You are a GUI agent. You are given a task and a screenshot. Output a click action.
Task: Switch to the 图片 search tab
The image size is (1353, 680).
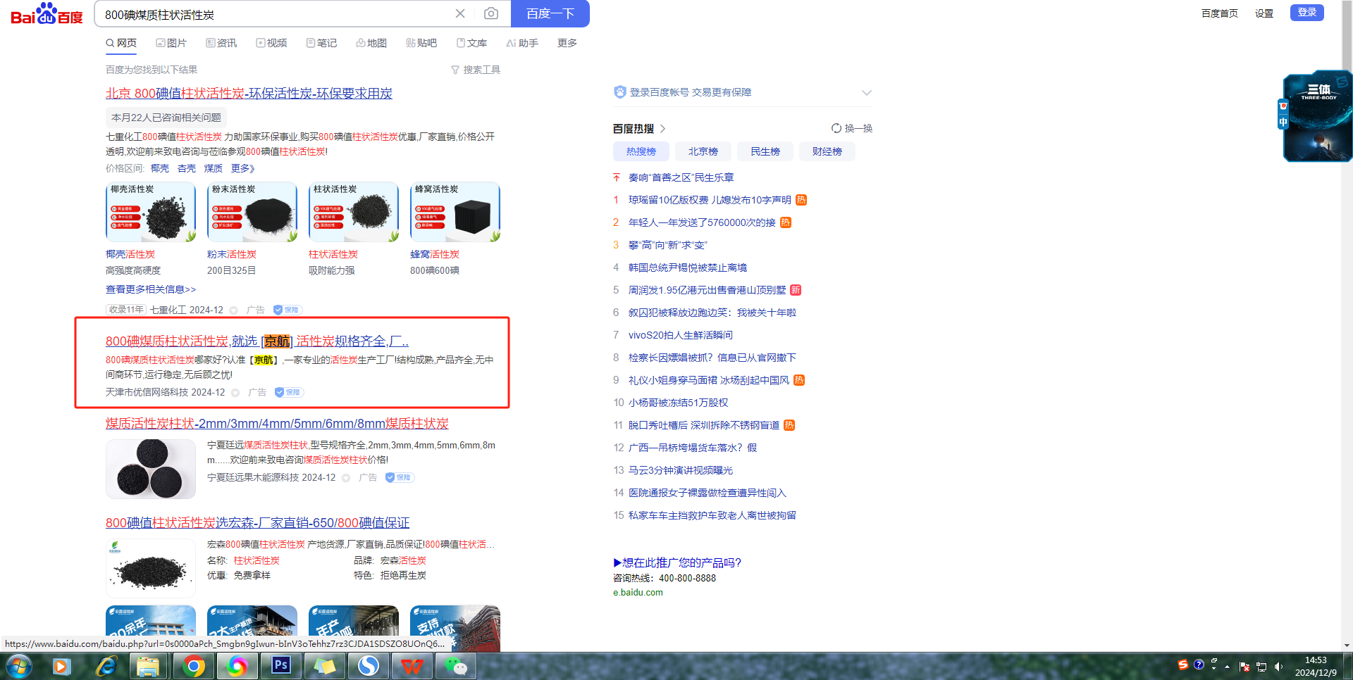click(171, 43)
